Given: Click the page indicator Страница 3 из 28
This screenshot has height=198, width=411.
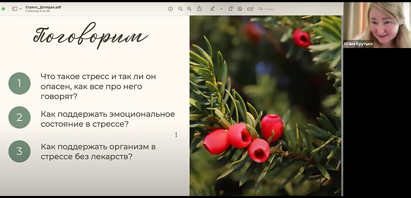Looking at the screenshot, I should coord(38,11).
